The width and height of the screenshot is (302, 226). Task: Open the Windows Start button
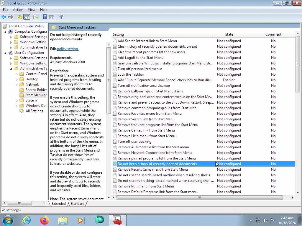tap(8, 220)
